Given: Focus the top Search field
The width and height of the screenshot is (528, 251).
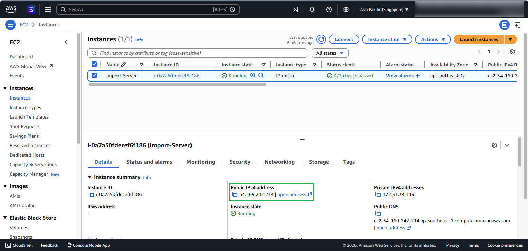Looking at the screenshot, I should tap(148, 10).
